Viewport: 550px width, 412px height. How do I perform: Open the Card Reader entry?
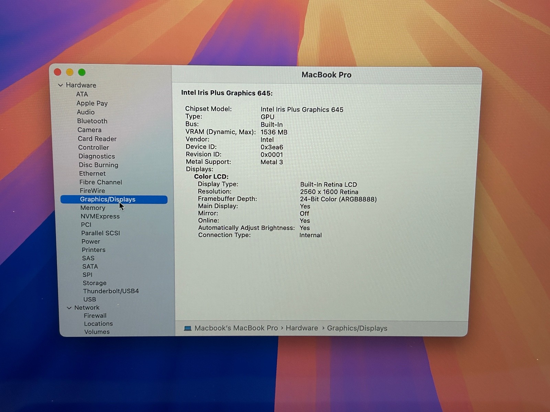(x=97, y=139)
